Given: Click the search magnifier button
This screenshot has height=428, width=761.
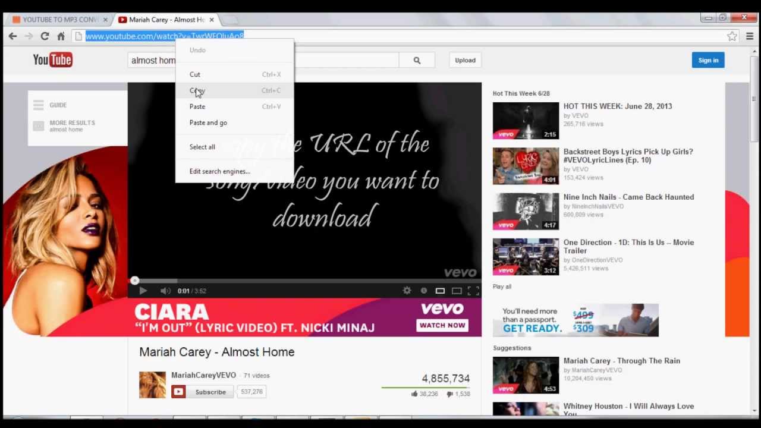Looking at the screenshot, I should (417, 60).
